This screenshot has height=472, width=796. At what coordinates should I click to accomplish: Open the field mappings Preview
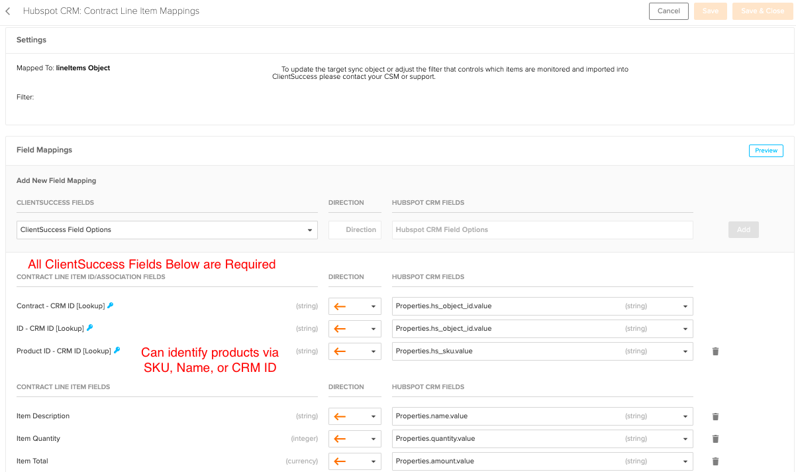[x=766, y=150]
